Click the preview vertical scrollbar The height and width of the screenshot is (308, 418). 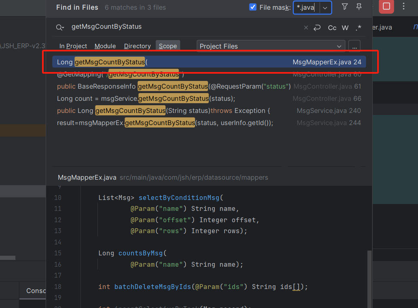tap(369, 279)
